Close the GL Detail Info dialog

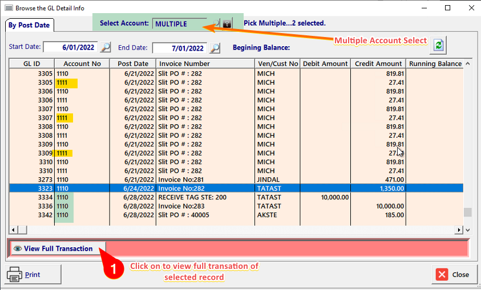[x=454, y=275]
